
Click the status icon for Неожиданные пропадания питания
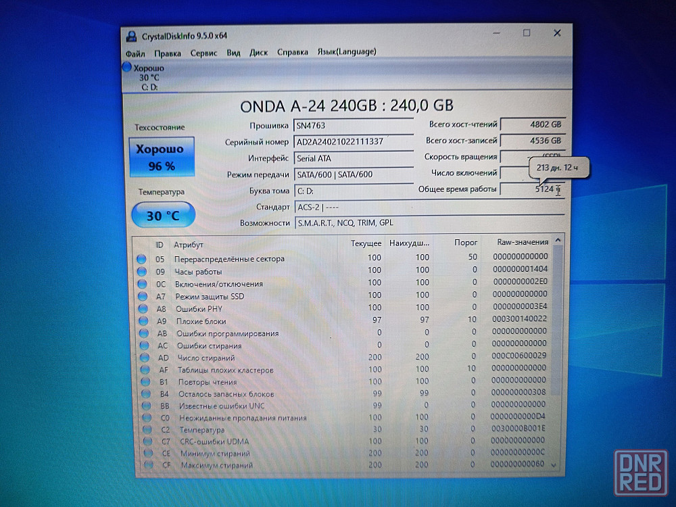click(x=147, y=418)
